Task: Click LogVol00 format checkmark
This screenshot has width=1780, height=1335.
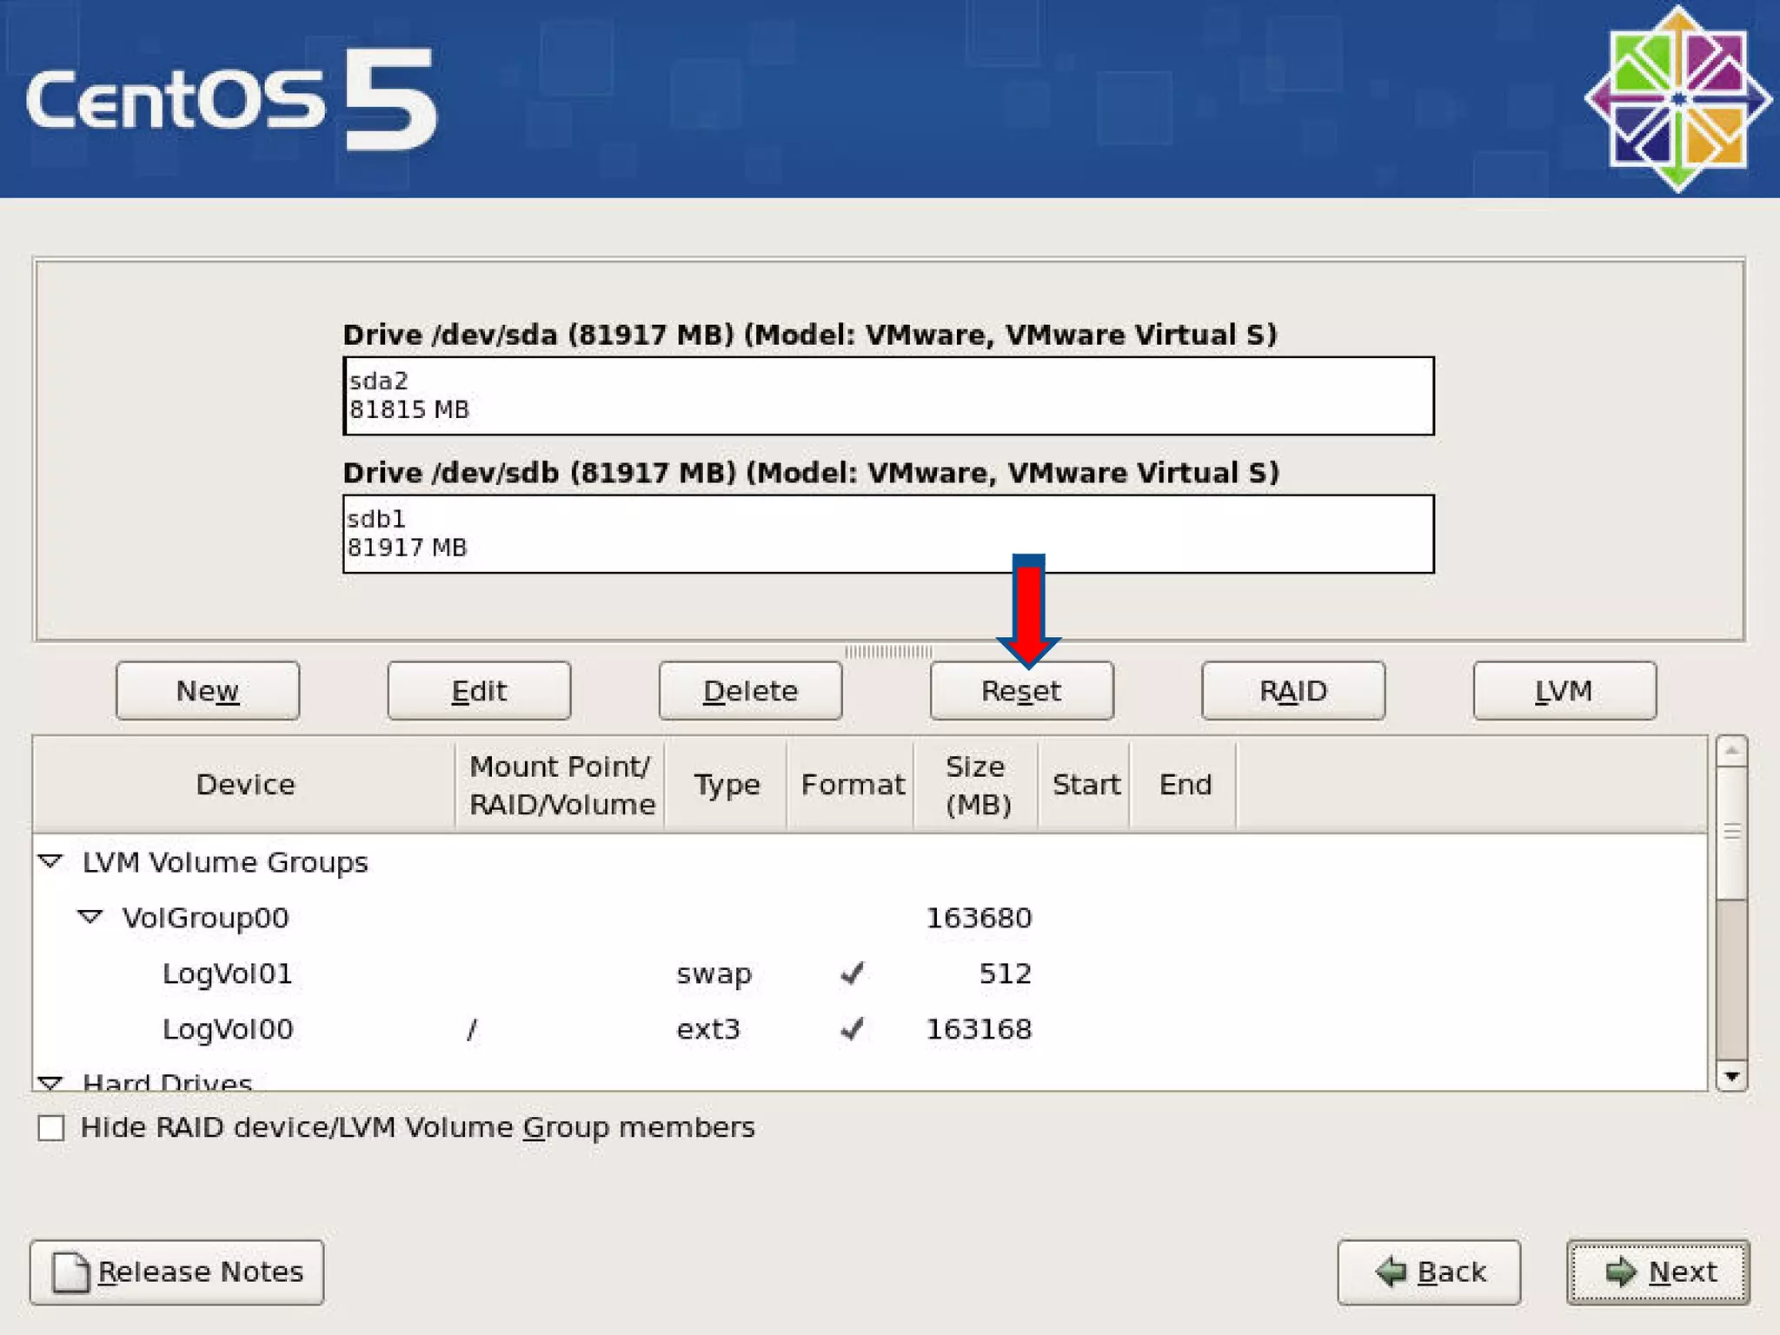Action: click(x=853, y=1029)
